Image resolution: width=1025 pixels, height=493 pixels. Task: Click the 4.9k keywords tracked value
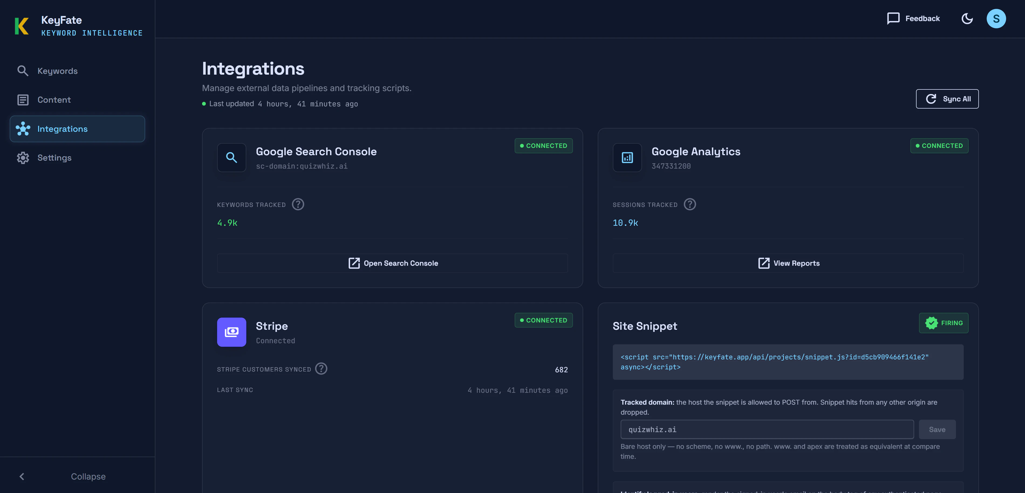click(x=227, y=223)
